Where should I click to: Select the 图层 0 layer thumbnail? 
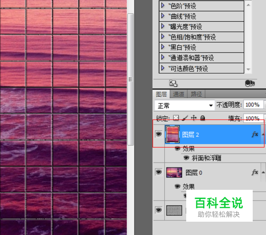174,172
